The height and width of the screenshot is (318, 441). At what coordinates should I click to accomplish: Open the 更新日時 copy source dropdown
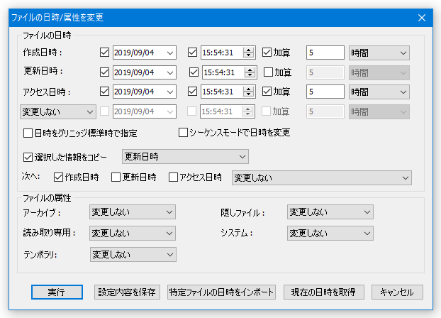[x=185, y=157]
